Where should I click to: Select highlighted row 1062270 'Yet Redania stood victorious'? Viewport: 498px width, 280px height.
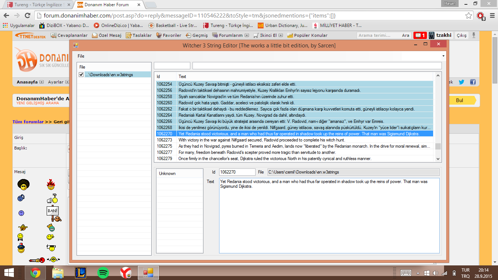[295, 134]
